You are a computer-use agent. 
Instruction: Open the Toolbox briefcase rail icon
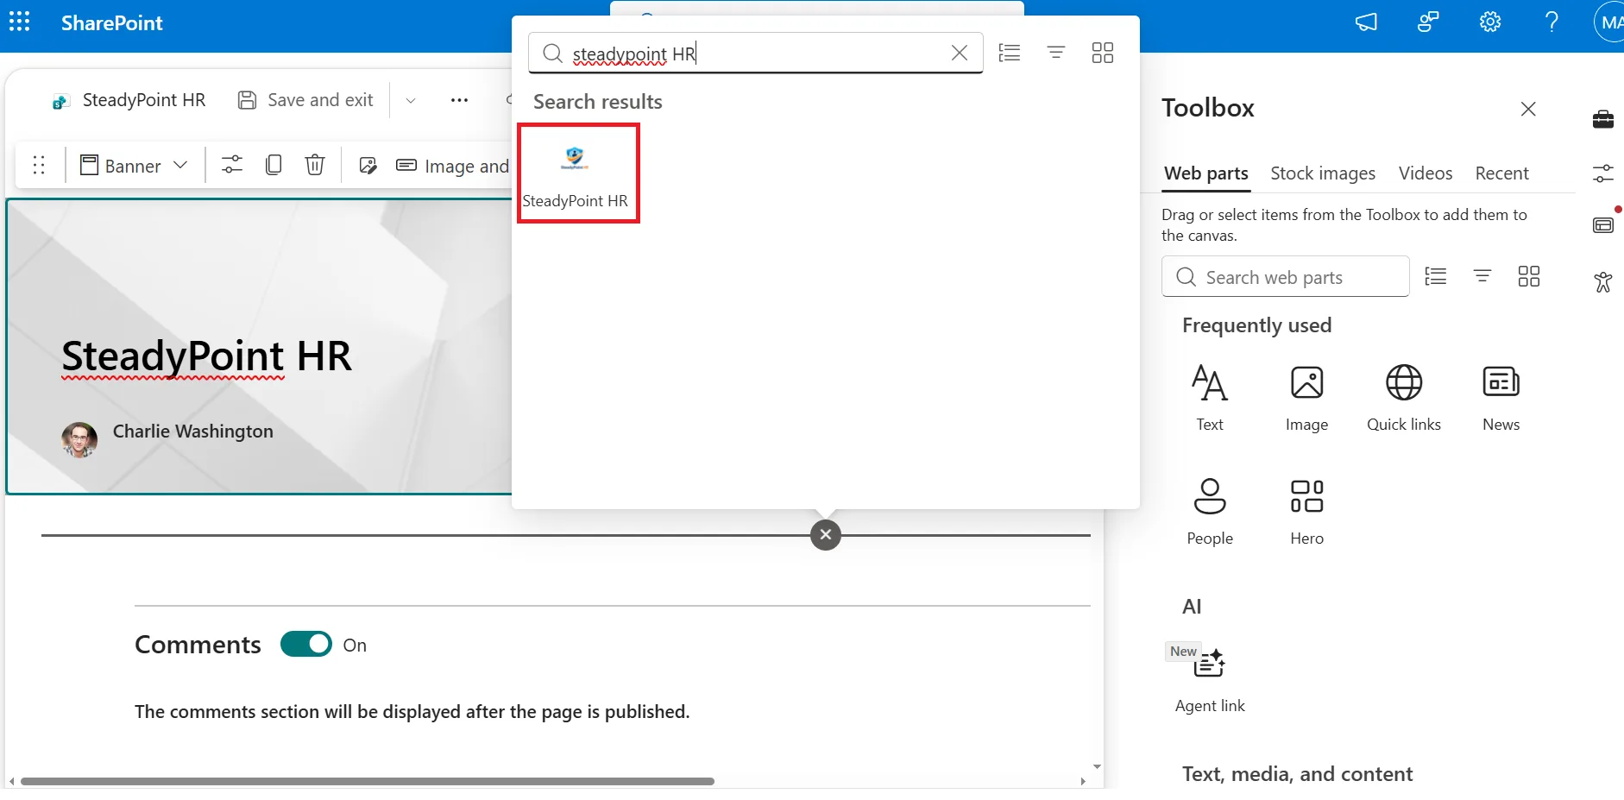[x=1603, y=119]
